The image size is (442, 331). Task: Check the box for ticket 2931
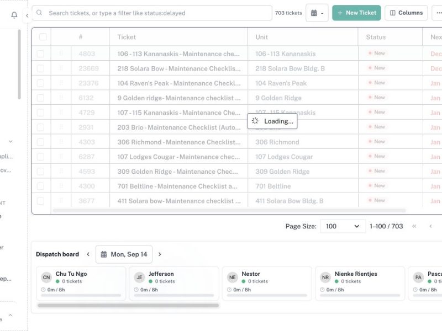(x=40, y=127)
